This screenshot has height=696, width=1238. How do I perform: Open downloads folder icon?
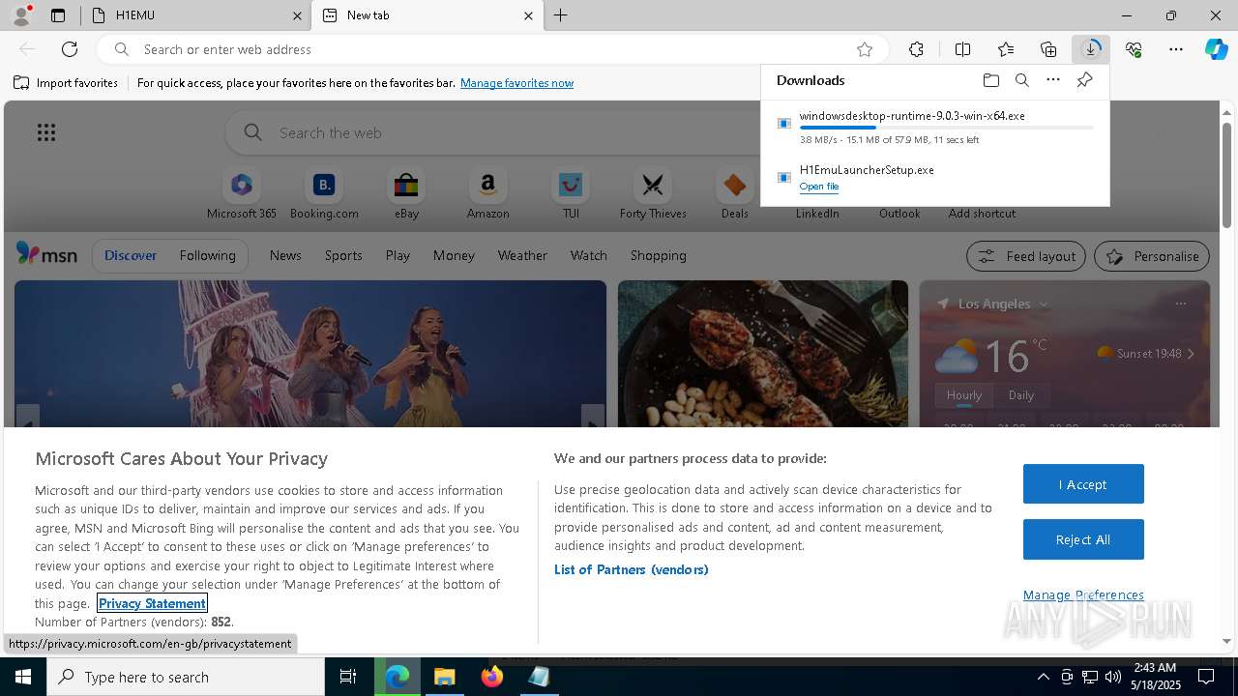click(x=990, y=80)
